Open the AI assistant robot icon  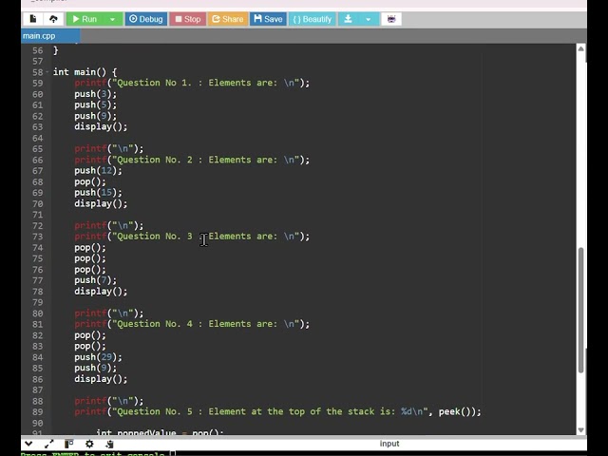click(391, 19)
